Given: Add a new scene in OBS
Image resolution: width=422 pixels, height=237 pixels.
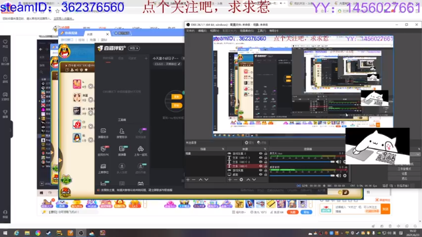Looking at the screenshot, I should [x=188, y=180].
